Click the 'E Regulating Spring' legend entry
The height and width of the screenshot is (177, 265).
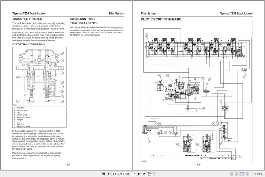pos(22,118)
